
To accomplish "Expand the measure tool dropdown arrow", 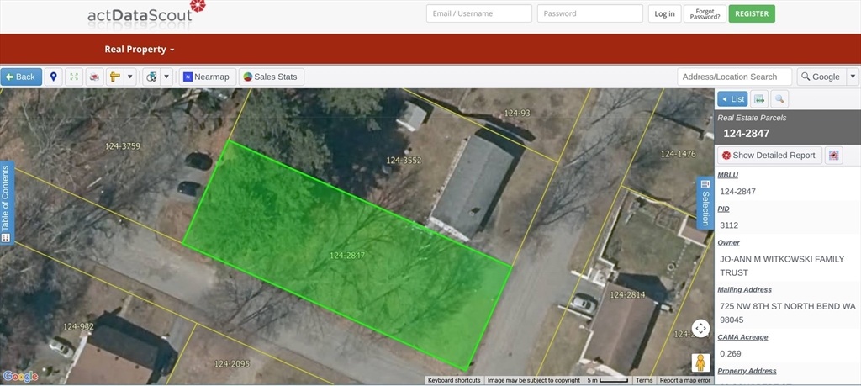I will click(x=129, y=77).
